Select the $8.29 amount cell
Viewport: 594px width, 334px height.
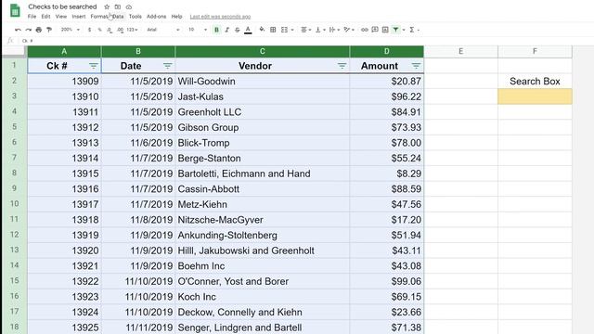click(387, 173)
